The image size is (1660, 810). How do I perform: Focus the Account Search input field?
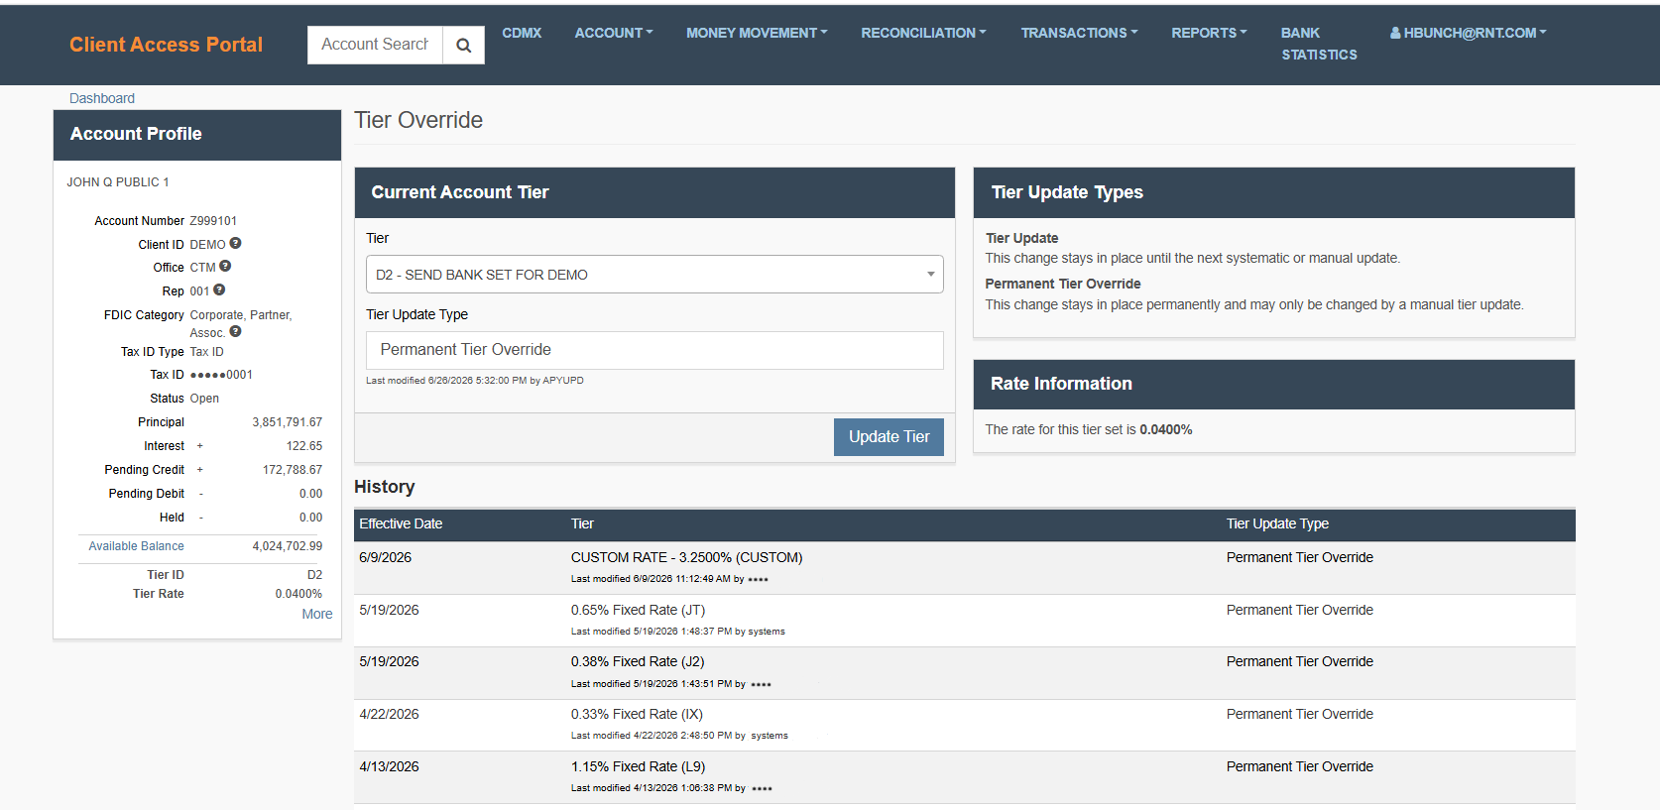[375, 45]
